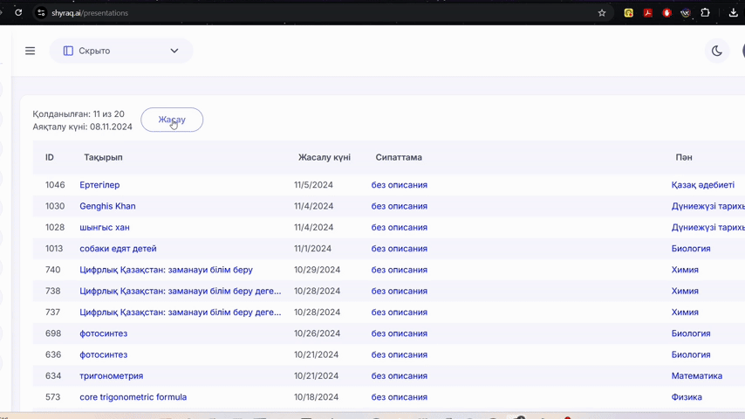The height and width of the screenshot is (419, 745).
Task: Click the Жасау create button
Action: click(172, 120)
